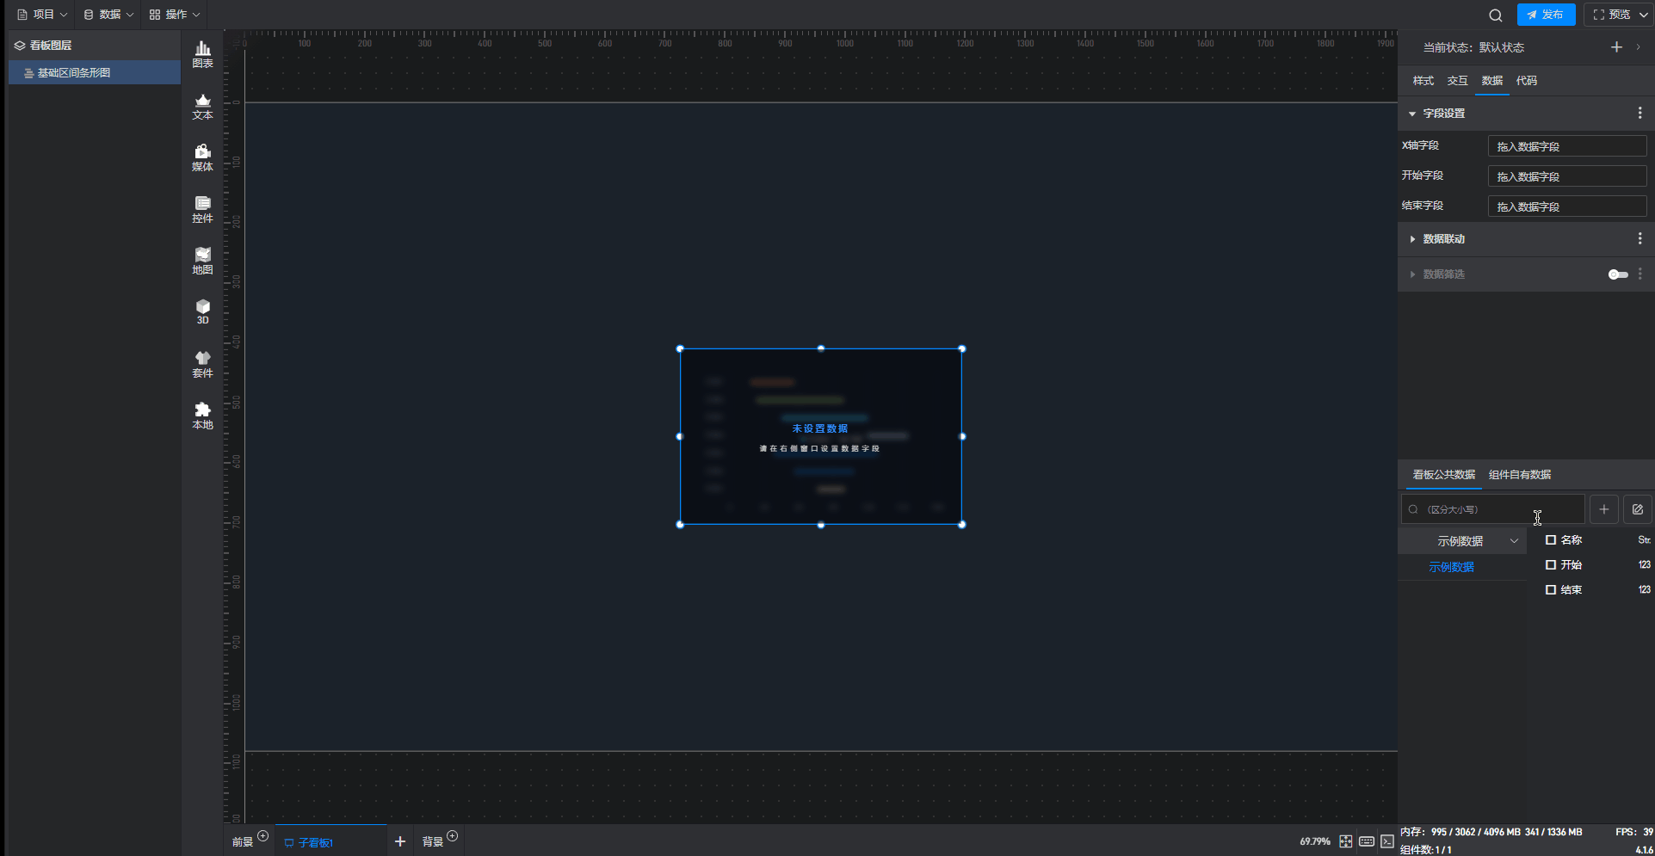1655x856 pixels.
Task: Open the 图表 chart components icon
Action: point(202,54)
